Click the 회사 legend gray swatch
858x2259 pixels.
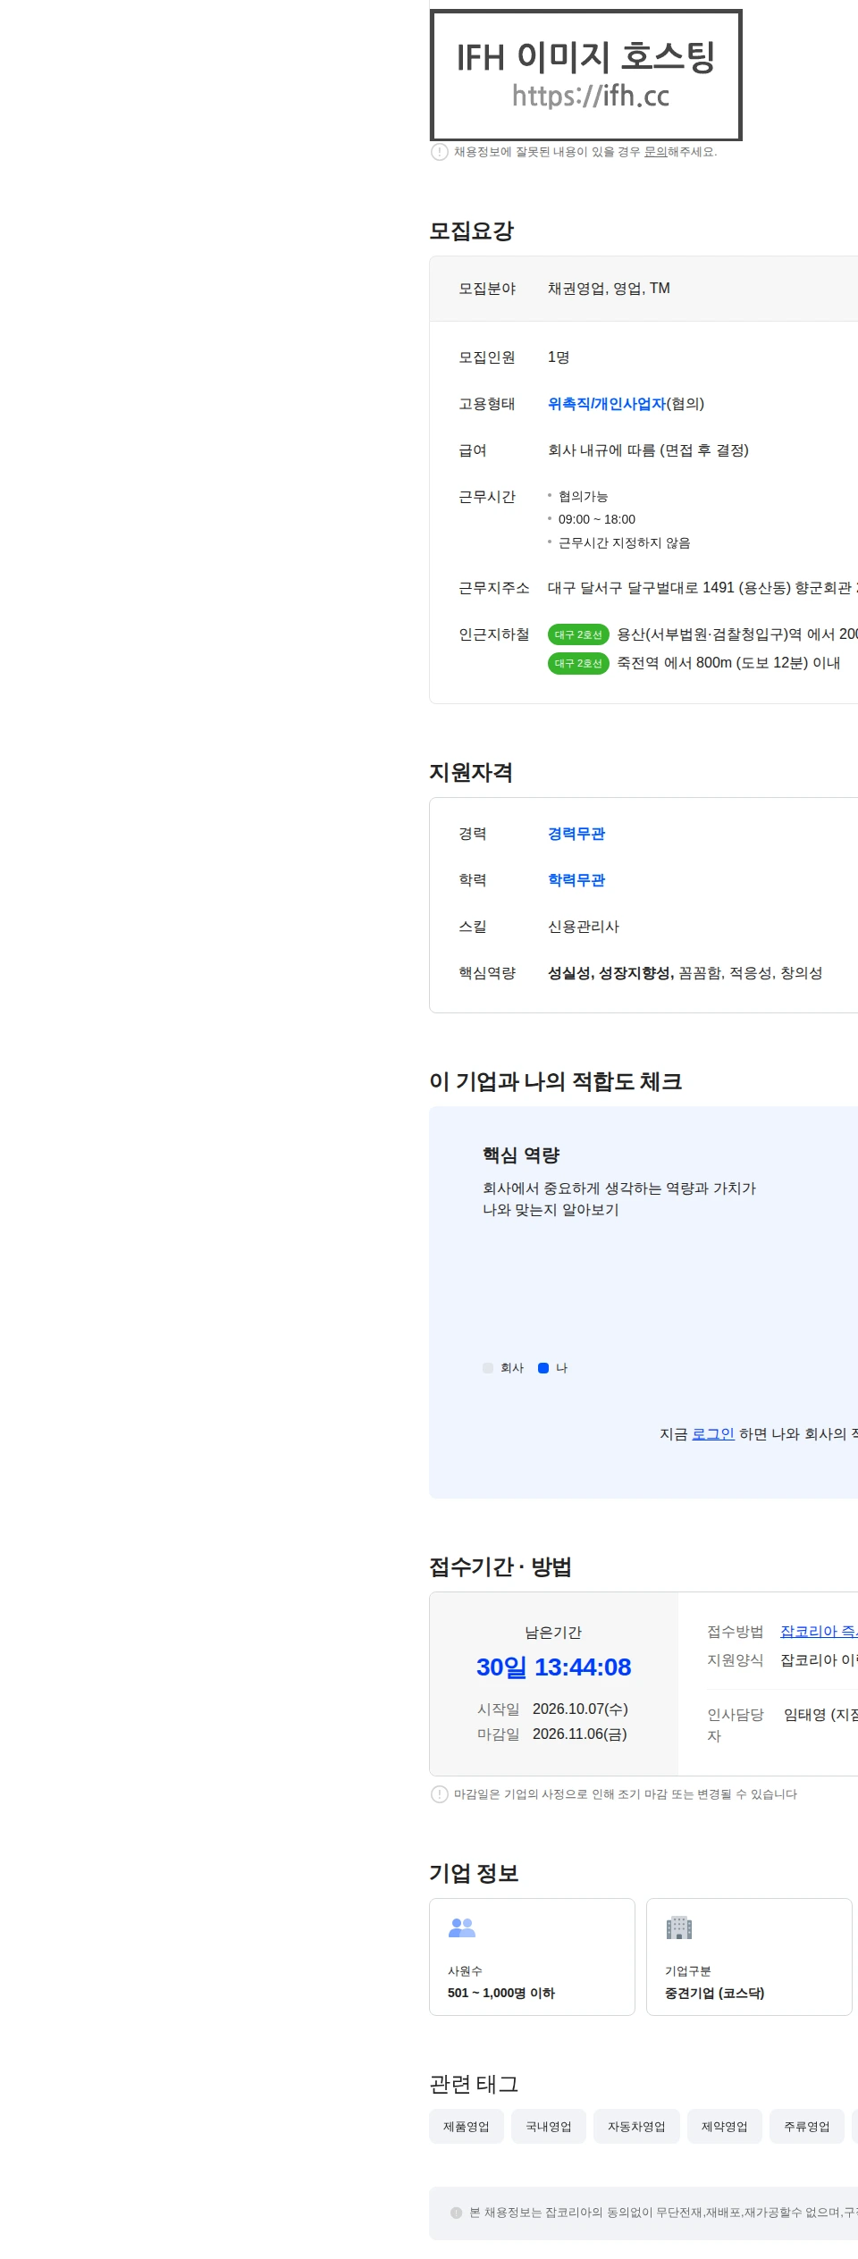(488, 1368)
